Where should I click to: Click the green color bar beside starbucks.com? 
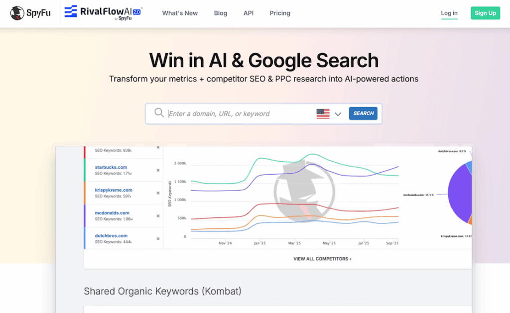coord(86,169)
